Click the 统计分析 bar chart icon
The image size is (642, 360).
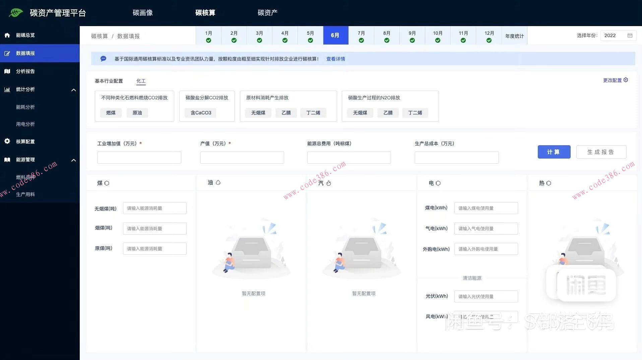click(7, 89)
